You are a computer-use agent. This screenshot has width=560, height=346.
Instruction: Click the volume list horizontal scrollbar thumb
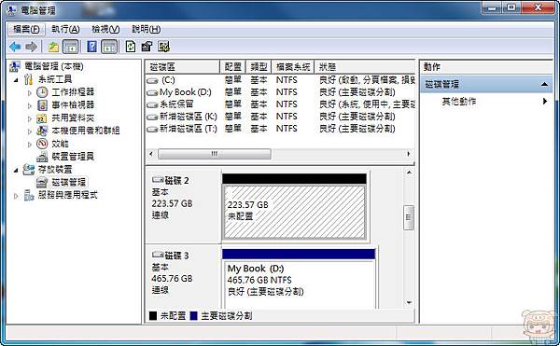tap(215, 154)
